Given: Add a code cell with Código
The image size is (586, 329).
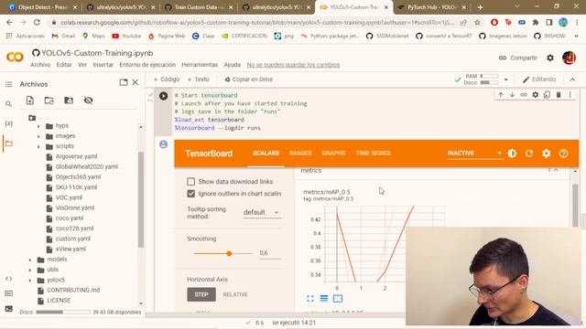Looking at the screenshot, I should pos(167,80).
